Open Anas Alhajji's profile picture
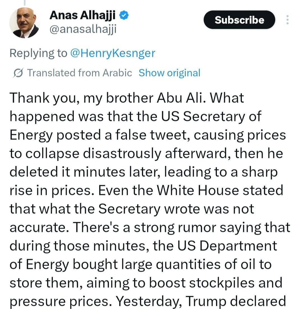Image resolution: width=303 pixels, height=309 pixels. (x=24, y=23)
